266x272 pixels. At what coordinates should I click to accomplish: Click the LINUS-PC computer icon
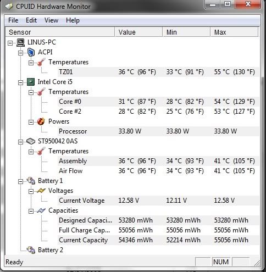coord(20,42)
